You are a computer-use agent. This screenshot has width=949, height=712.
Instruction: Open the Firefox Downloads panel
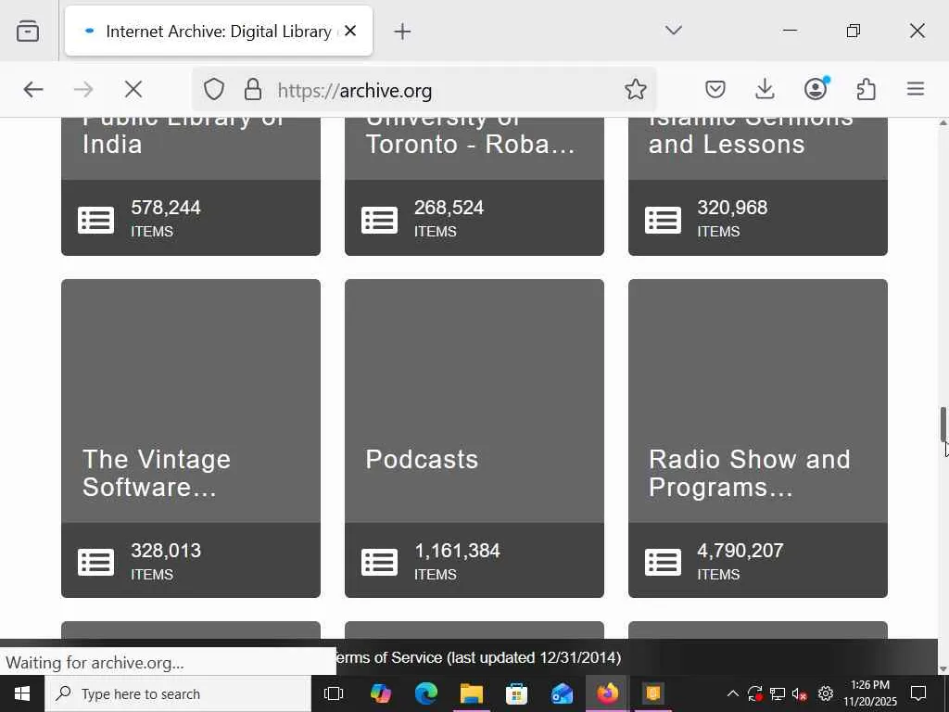point(765,89)
